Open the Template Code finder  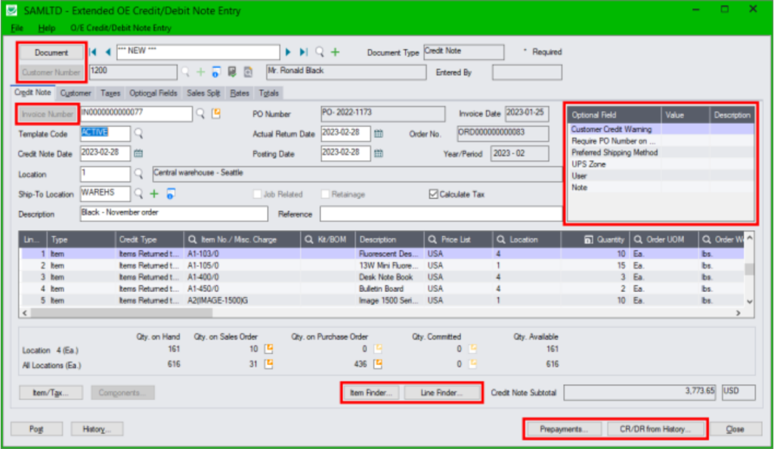[139, 134]
